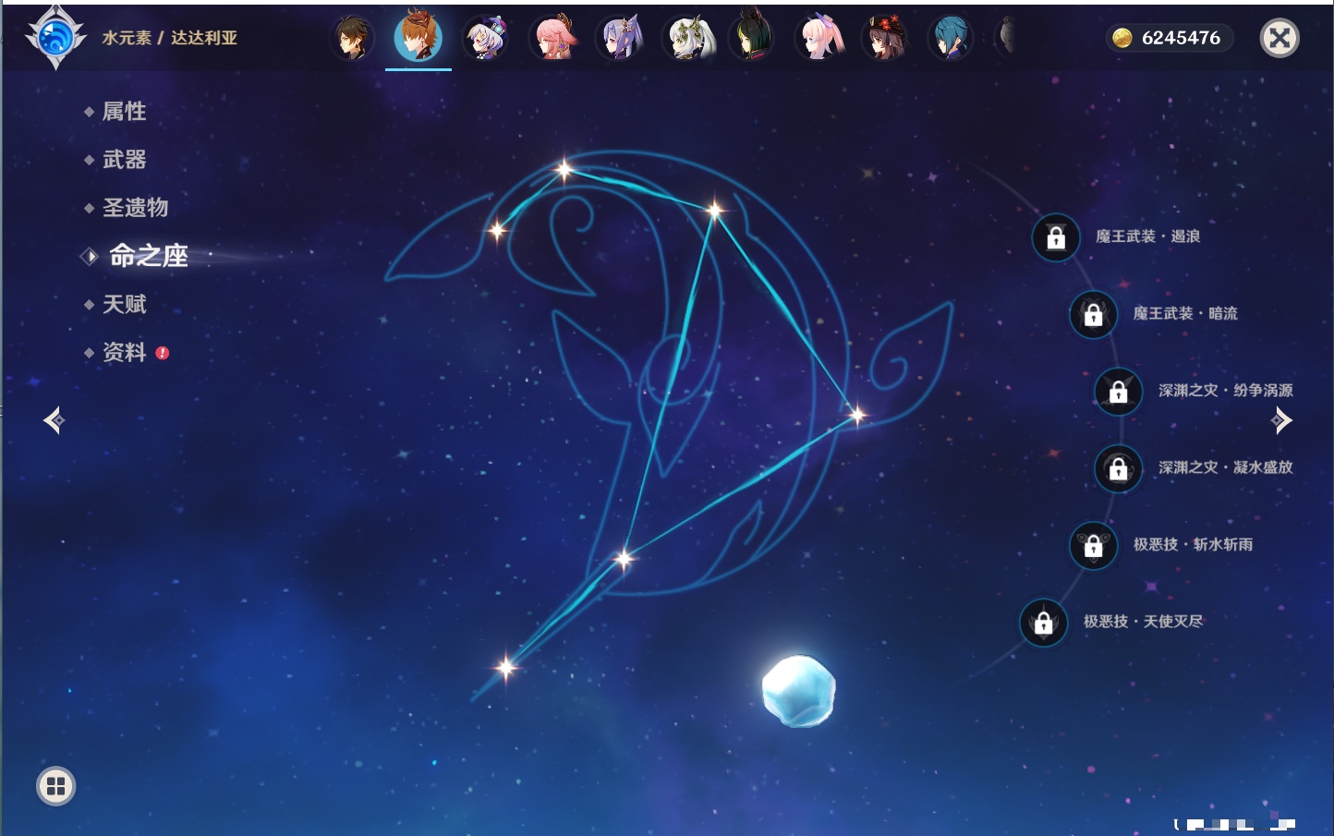Open locked constellation 魔王武装·遏浪
1334x836 pixels.
click(1056, 237)
